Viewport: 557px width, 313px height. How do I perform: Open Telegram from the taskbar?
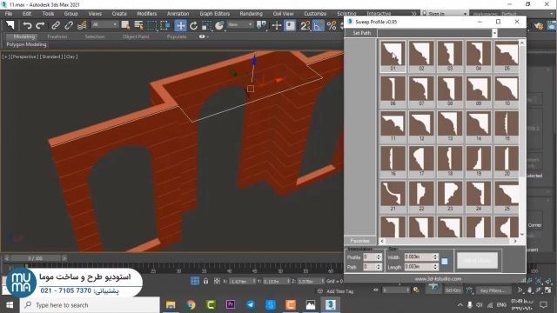(250, 305)
